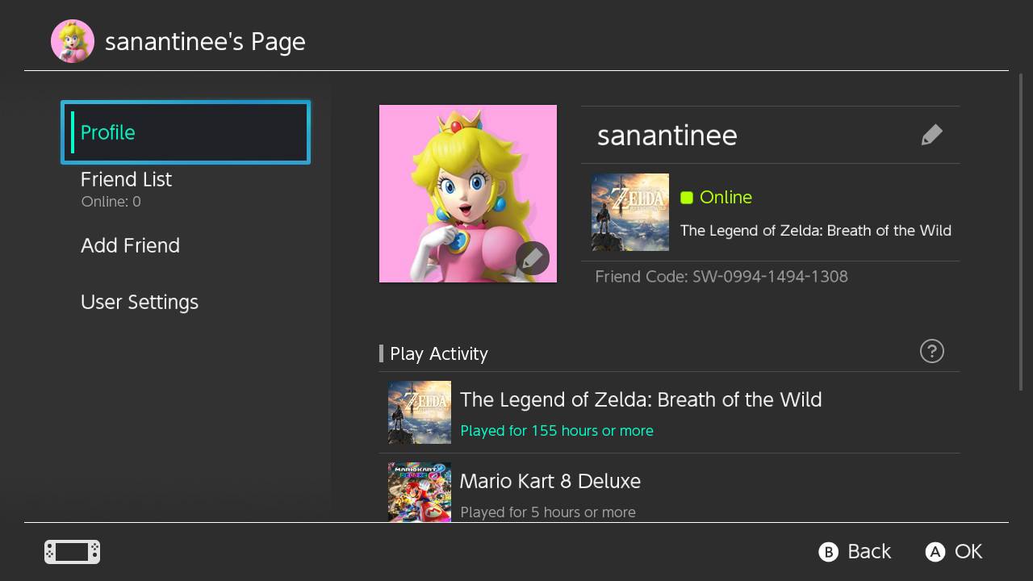
Task: Click the Mario Kart 8 Deluxe cover art
Action: click(x=420, y=492)
